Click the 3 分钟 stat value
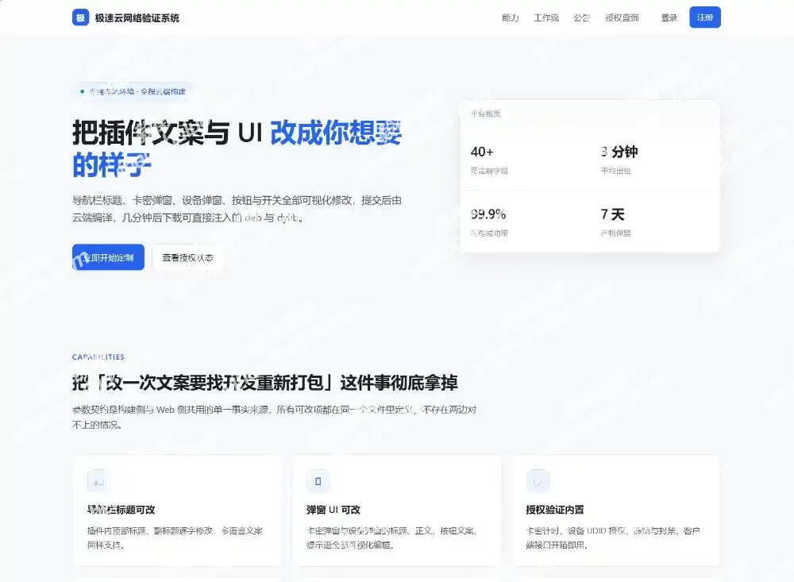Screen dimensions: 794x582 [619, 152]
